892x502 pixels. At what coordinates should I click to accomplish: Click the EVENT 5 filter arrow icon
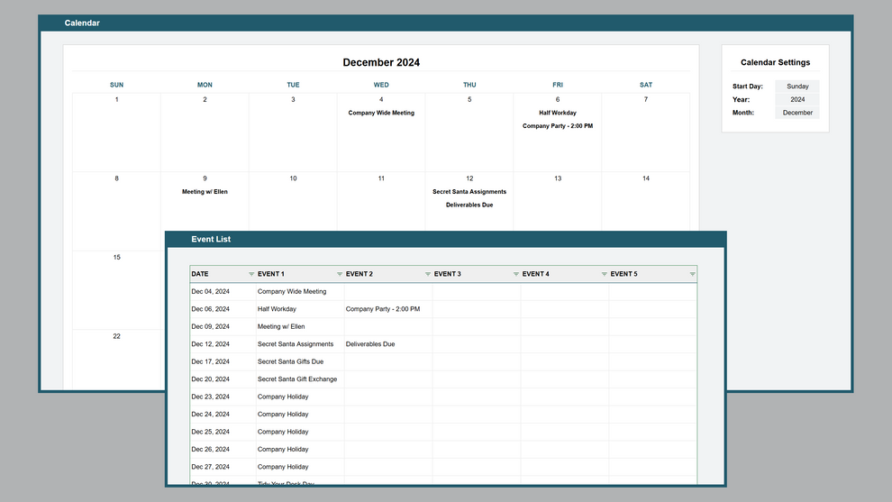[692, 274]
